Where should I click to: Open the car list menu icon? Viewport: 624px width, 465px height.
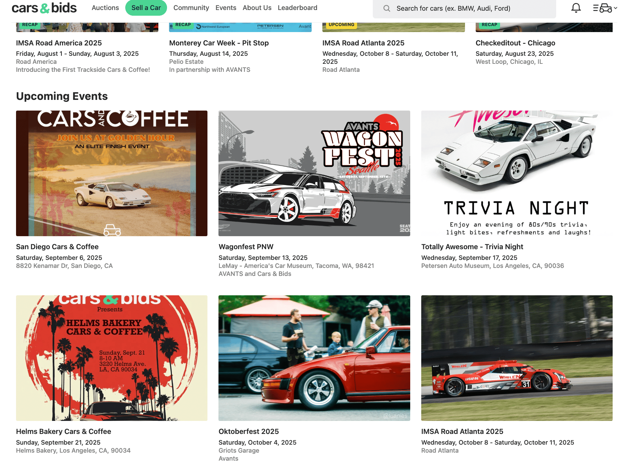pos(605,8)
